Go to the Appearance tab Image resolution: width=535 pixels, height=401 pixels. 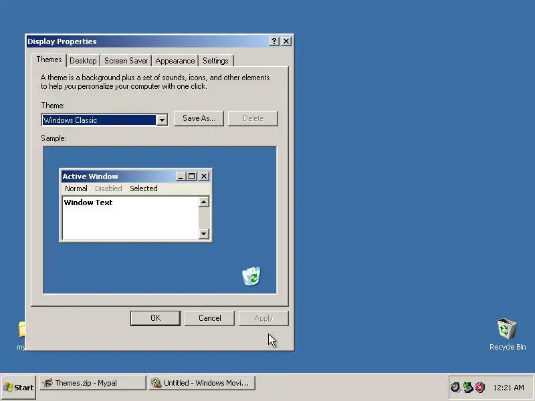175,61
